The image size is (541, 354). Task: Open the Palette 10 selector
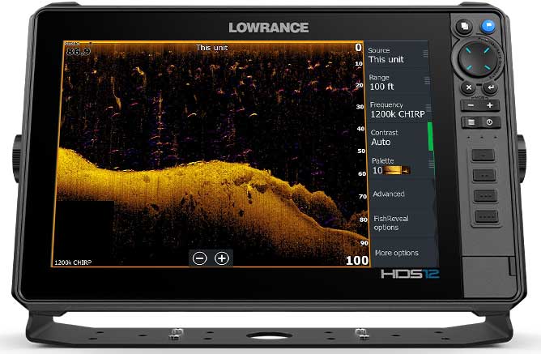401,166
